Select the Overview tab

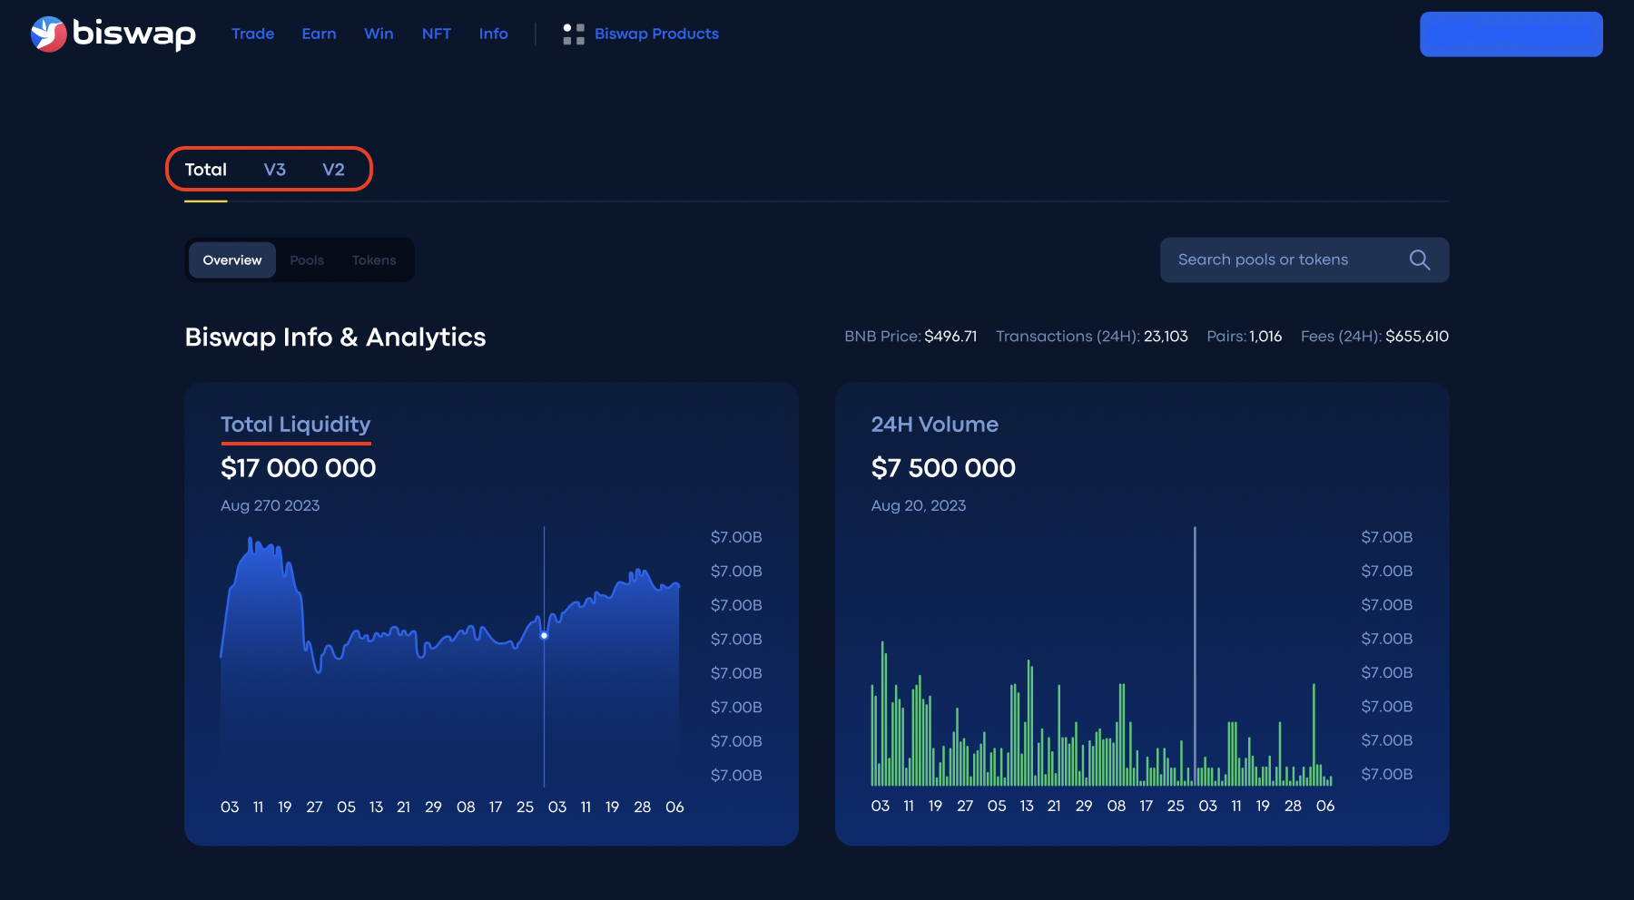coord(231,260)
